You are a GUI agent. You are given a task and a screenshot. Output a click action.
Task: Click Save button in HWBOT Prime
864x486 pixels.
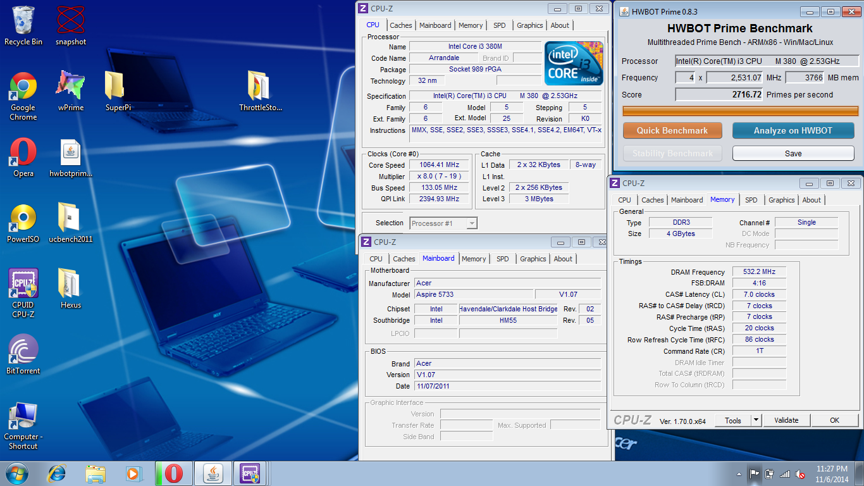[793, 153]
